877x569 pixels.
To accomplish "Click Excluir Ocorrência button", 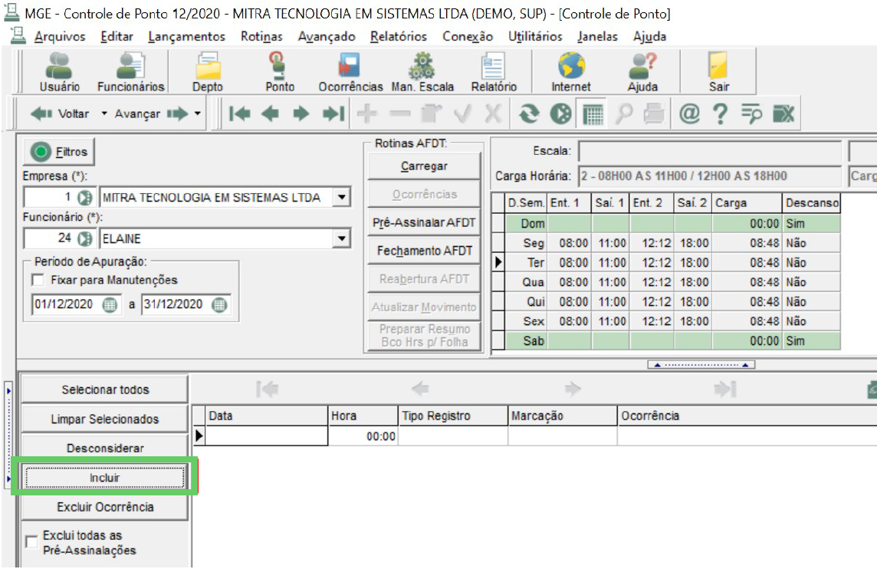I will (x=104, y=507).
